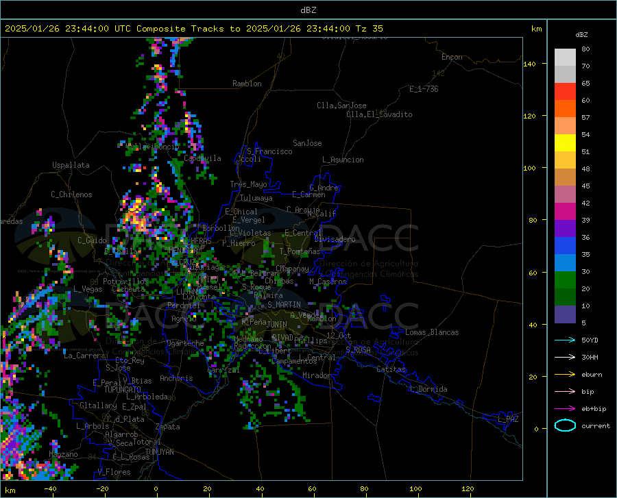
Task: Pick the white 70–80 dBZ color swatch
Action: pyautogui.click(x=565, y=58)
